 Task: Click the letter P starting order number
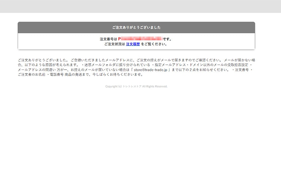(120, 39)
